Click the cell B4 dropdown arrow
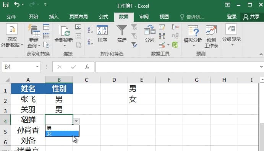The height and width of the screenshot is (151, 264). click(76, 121)
